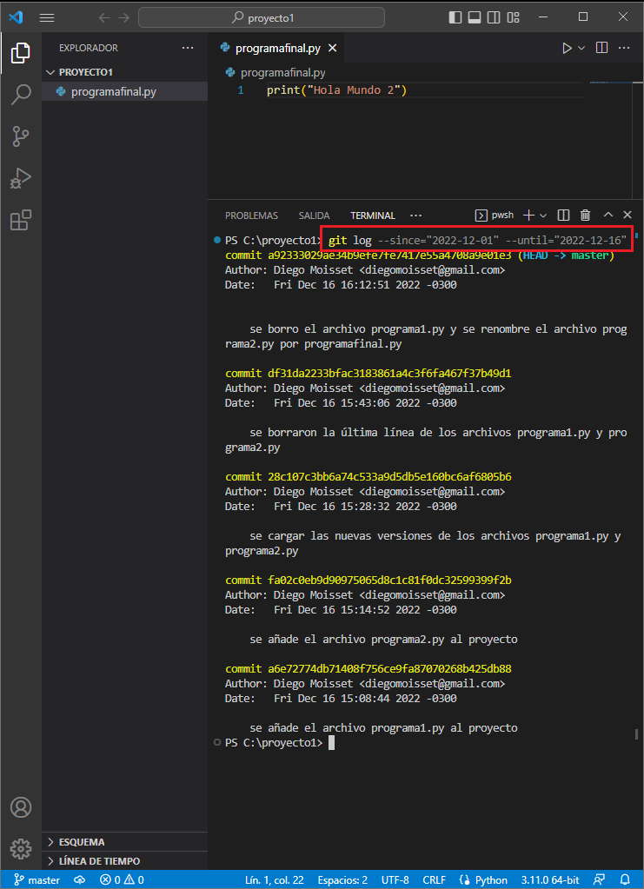
Task: Open Run and Debug view icon
Action: (20, 178)
